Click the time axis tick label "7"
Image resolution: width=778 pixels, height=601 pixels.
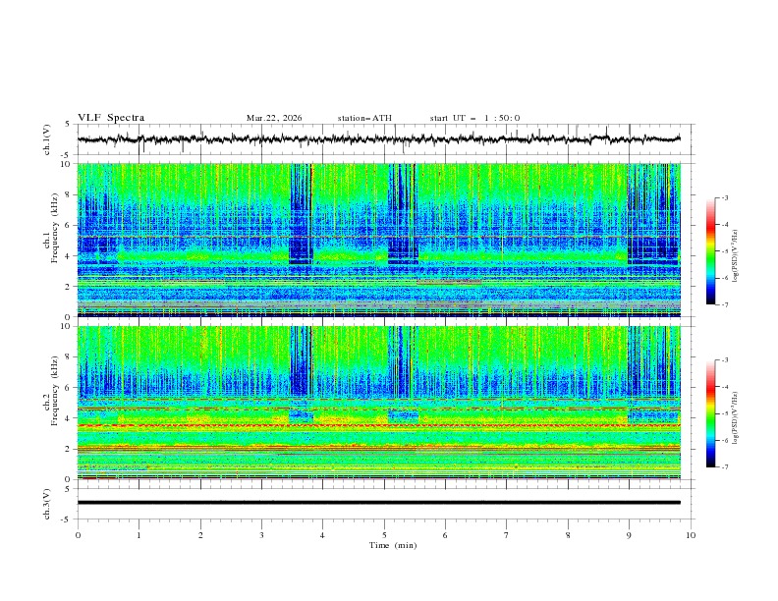(x=507, y=535)
